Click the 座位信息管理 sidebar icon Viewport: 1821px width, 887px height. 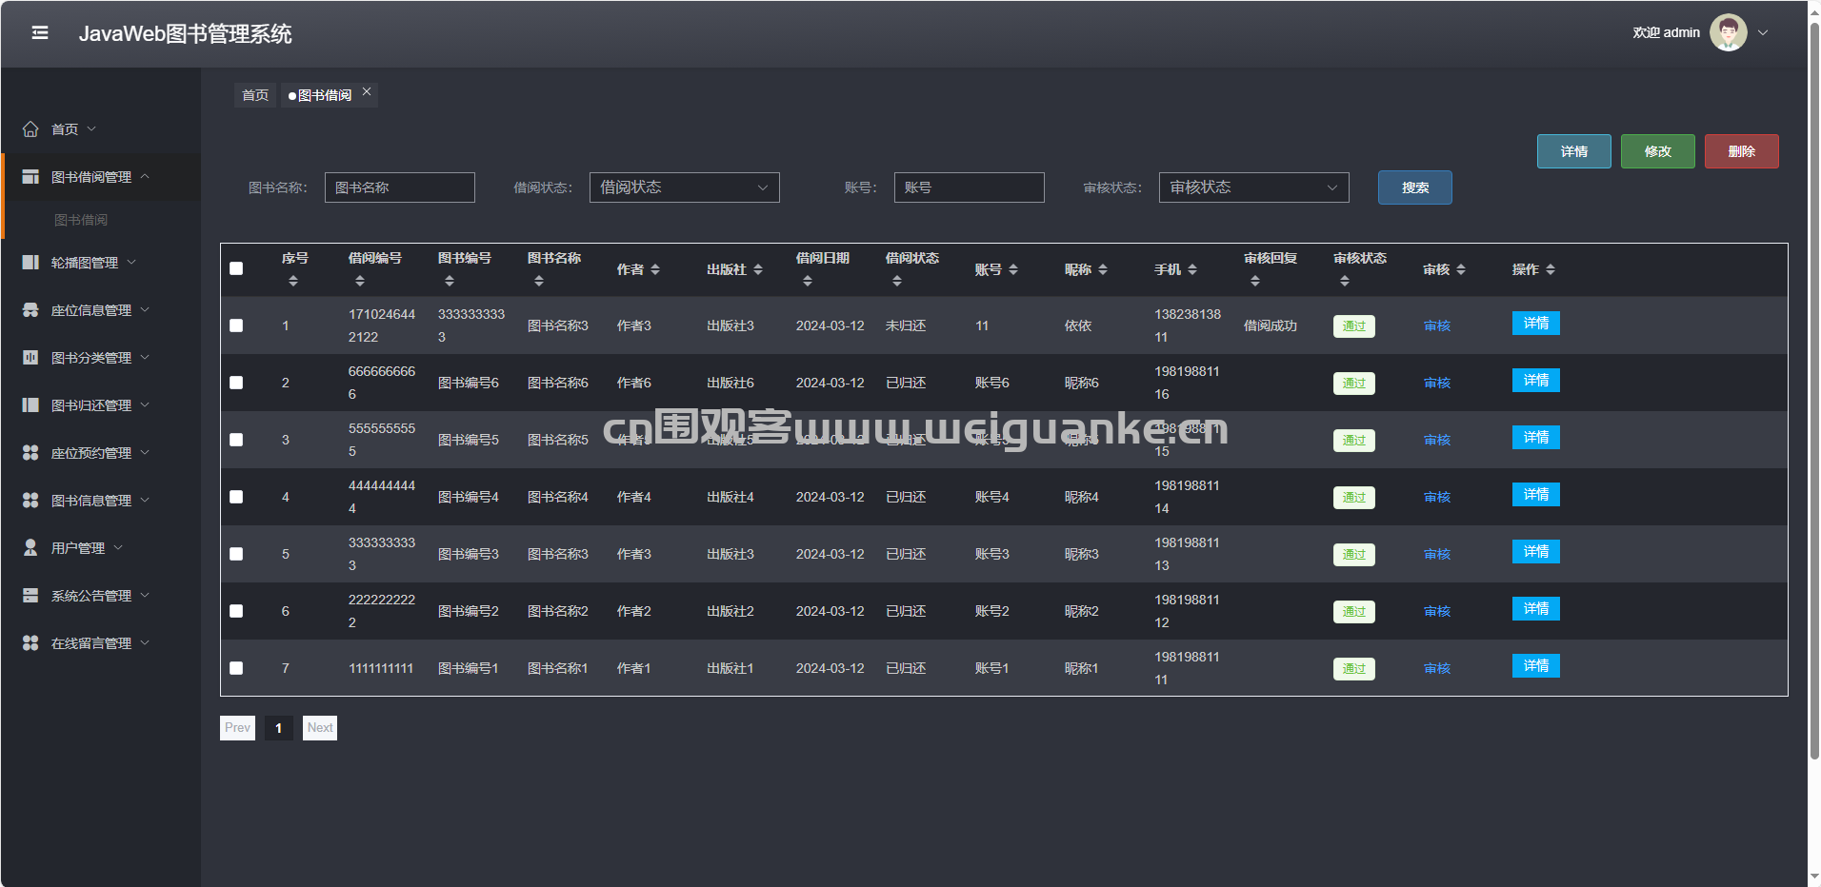pos(30,310)
